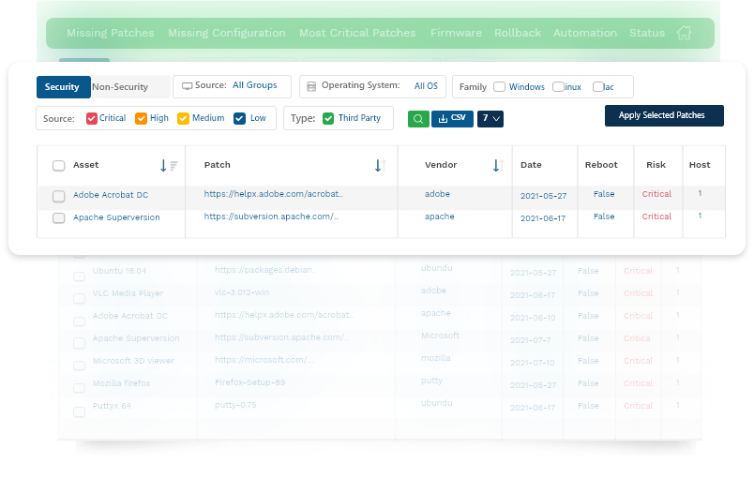Viewport: 754px width, 478px height.
Task: Open the subversion.apache.com patch link
Action: [271, 217]
